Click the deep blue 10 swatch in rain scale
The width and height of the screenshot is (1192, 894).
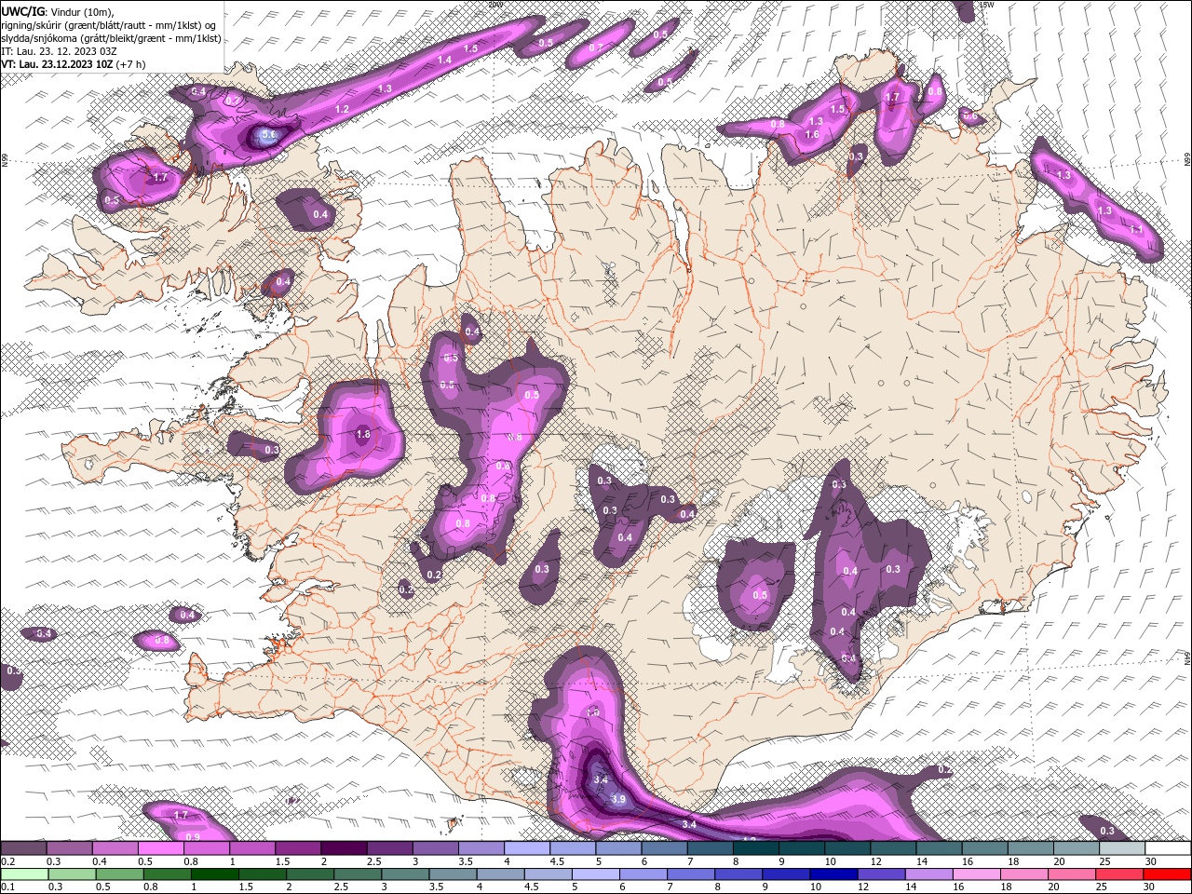click(x=833, y=874)
